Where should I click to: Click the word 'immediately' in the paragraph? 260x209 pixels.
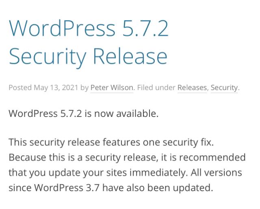157,173
